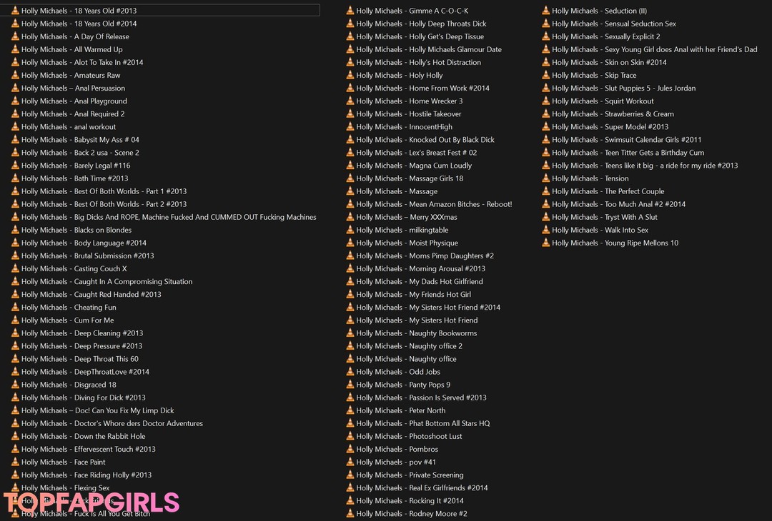
Task: Select file 'Flexing Sex'
Action: 66,488
